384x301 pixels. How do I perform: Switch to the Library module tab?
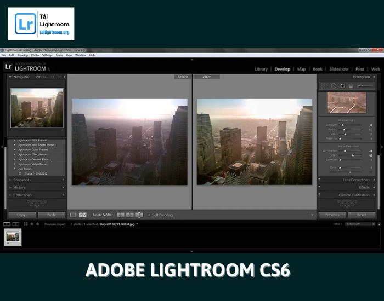pos(261,70)
